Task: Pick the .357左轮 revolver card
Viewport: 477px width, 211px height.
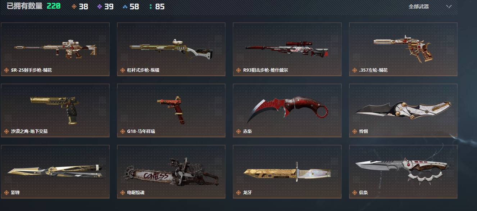Action: (x=403, y=49)
